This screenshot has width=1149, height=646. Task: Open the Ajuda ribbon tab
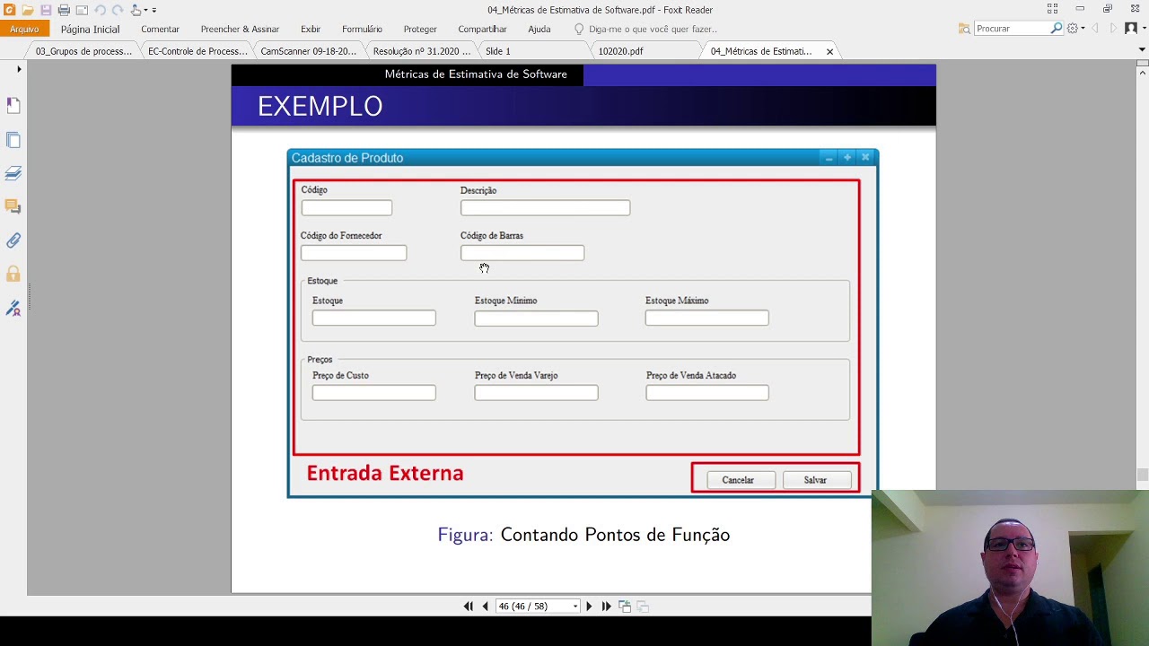click(x=539, y=29)
